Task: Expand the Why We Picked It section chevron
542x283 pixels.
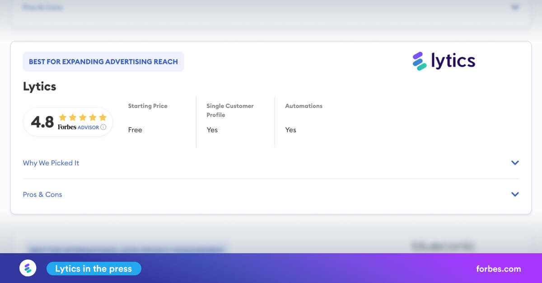Action: (x=515, y=162)
